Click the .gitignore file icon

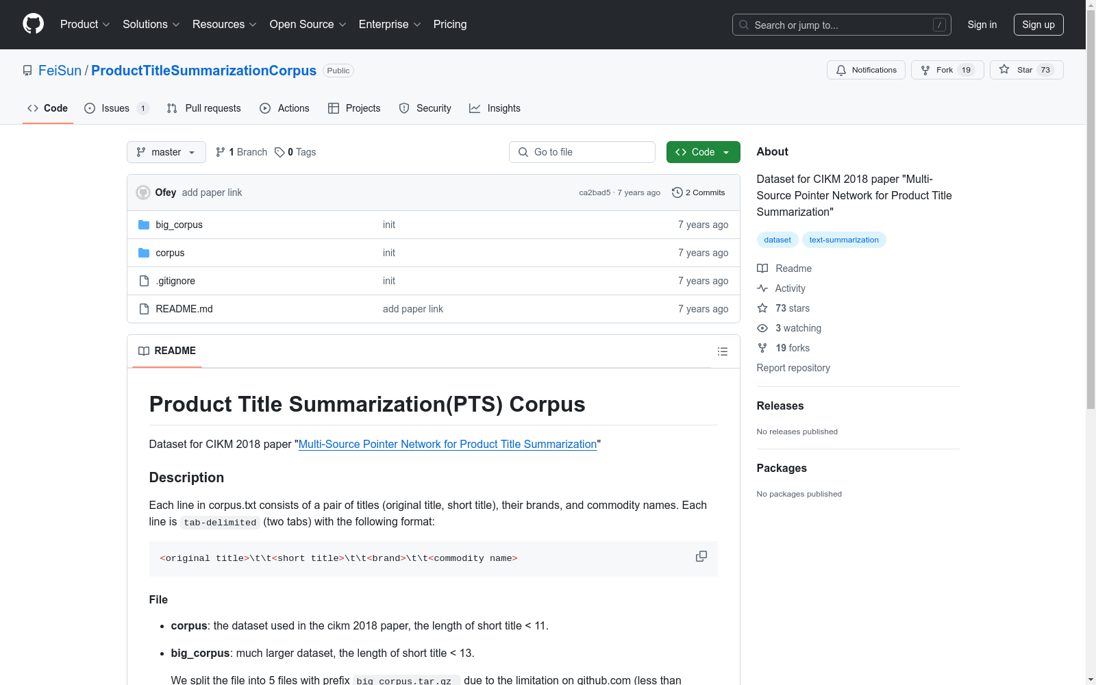pyautogui.click(x=144, y=281)
